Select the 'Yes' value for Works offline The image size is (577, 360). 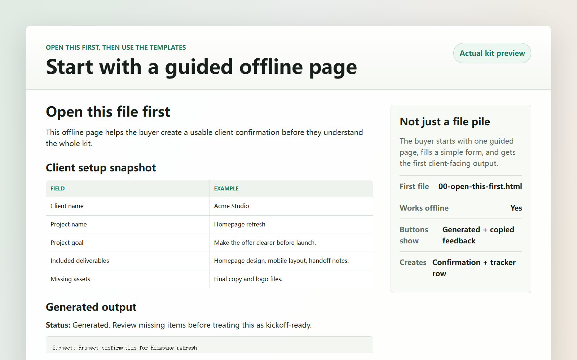[x=516, y=208]
